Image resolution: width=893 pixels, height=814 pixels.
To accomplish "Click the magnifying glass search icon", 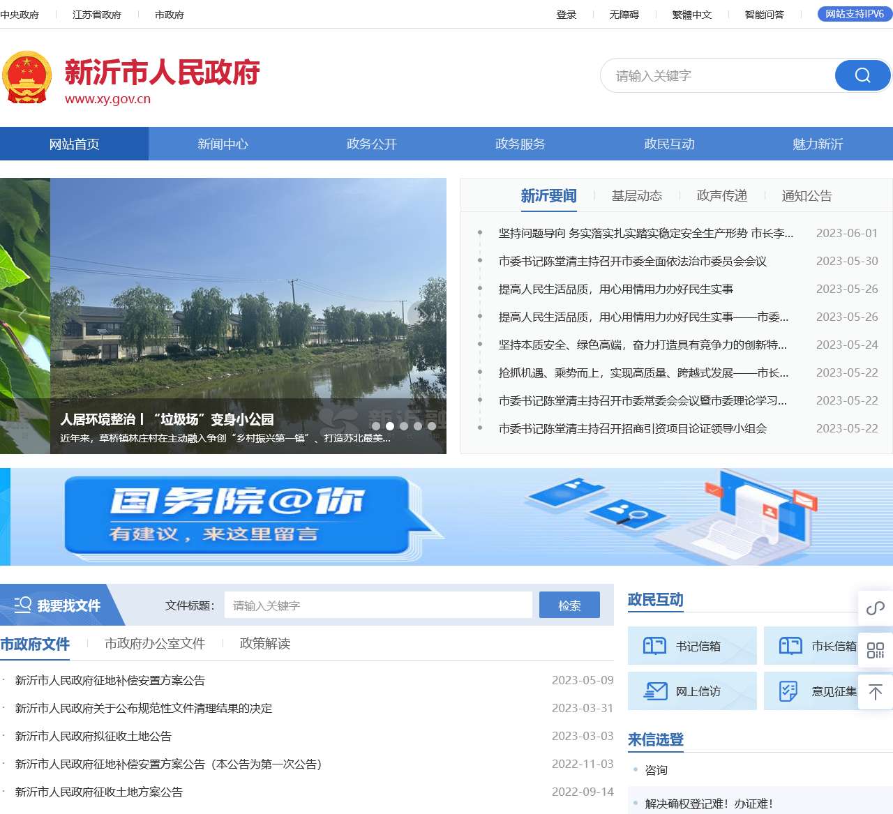I will 862,75.
